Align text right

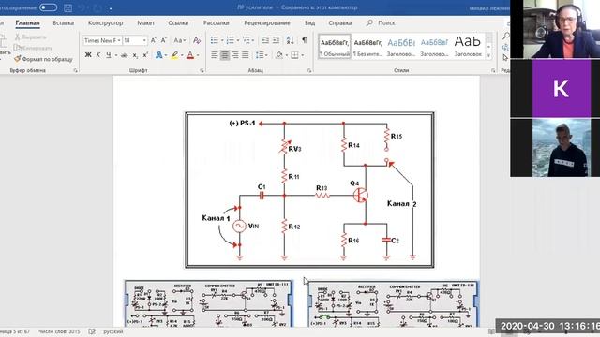tap(235, 55)
